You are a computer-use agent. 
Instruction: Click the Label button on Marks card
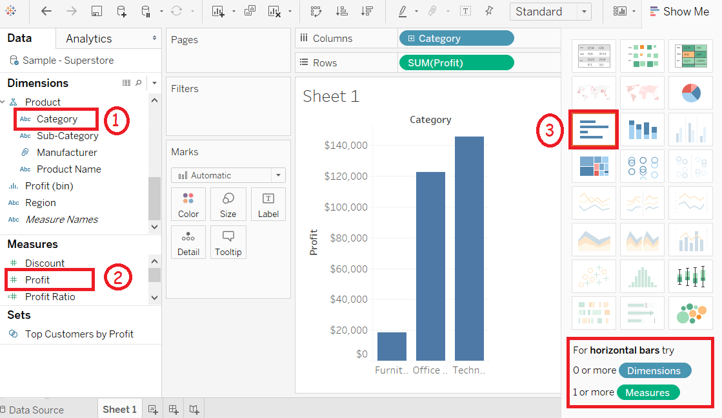click(268, 205)
